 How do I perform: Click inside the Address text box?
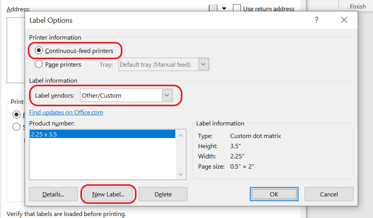point(16,47)
